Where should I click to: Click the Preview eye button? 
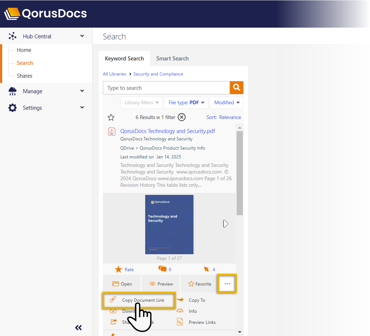[161, 284]
